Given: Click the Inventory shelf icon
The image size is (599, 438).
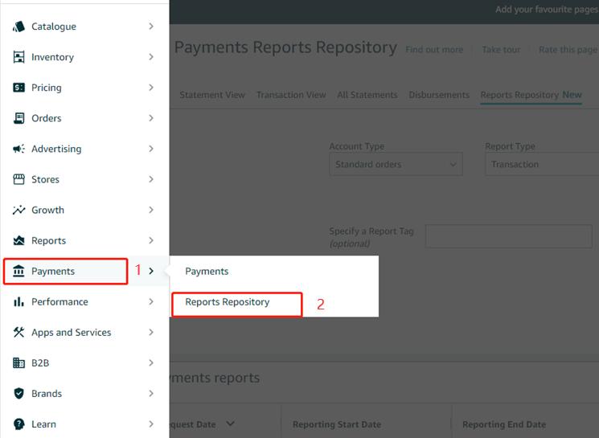Looking at the screenshot, I should (x=18, y=57).
